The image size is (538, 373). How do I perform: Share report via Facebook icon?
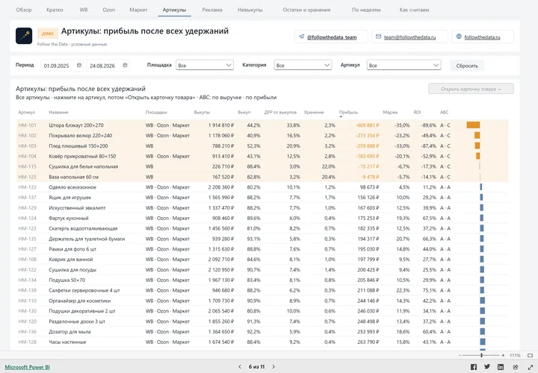[x=474, y=367]
